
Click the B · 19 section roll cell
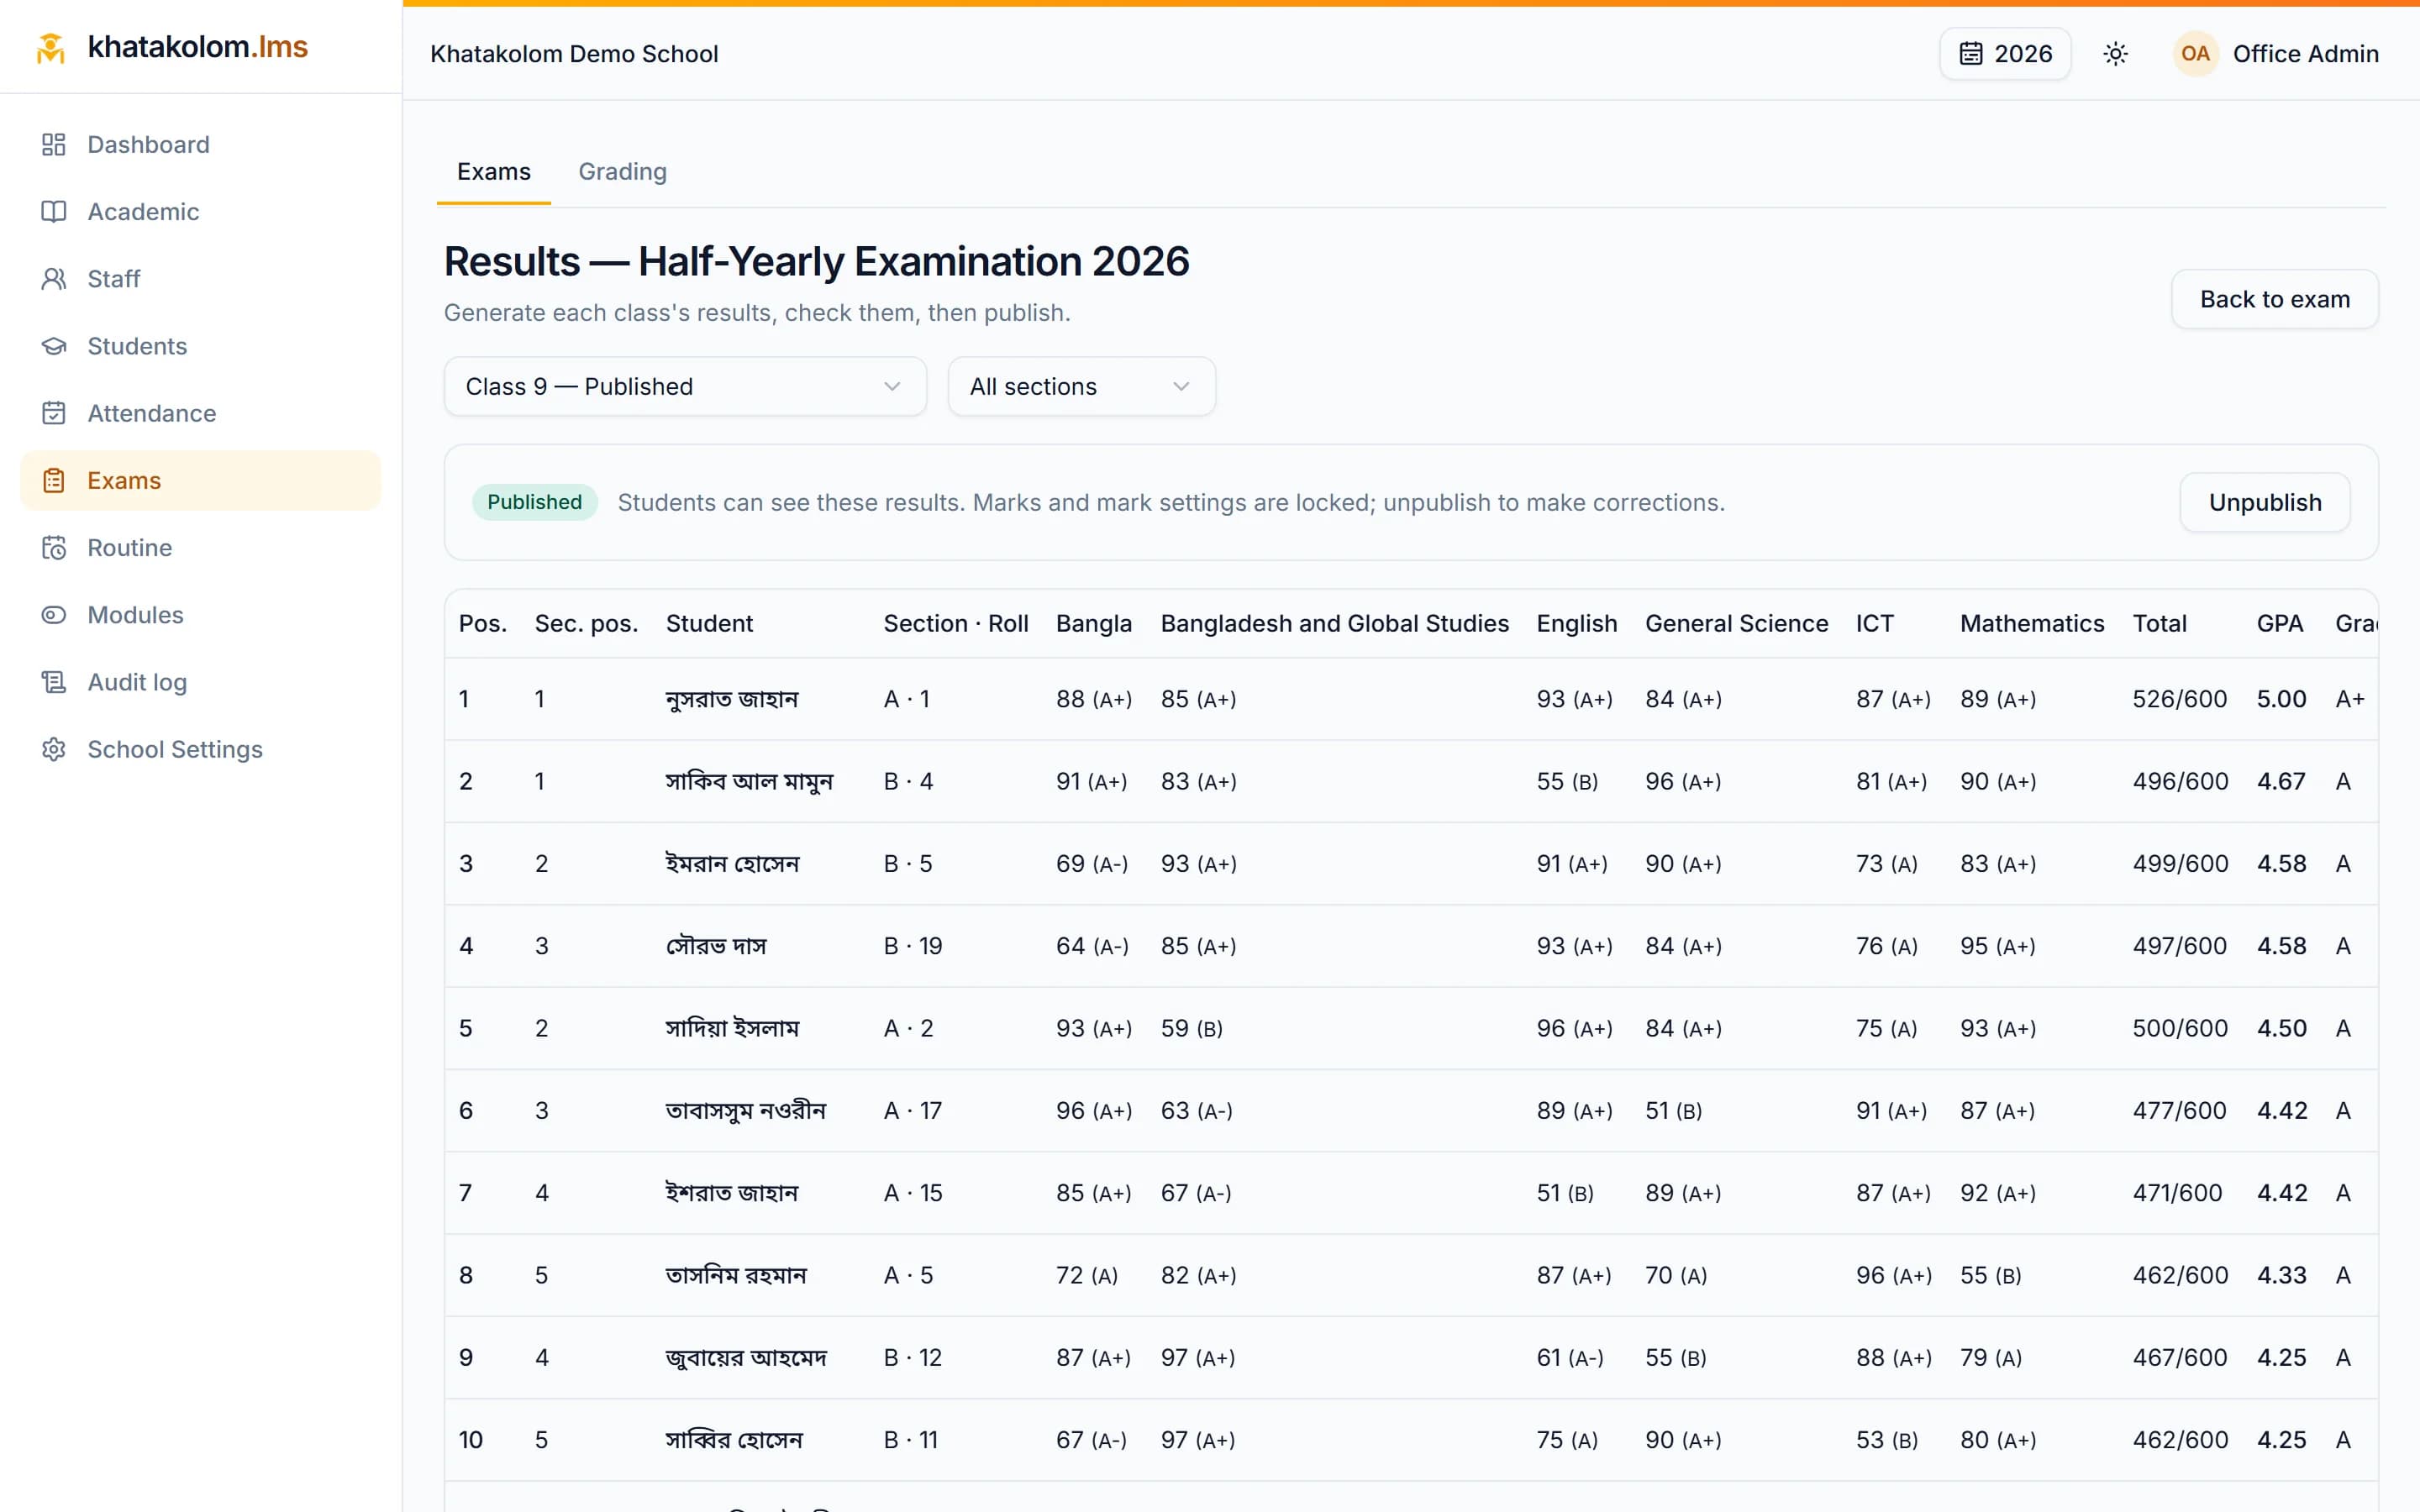[x=912, y=946]
